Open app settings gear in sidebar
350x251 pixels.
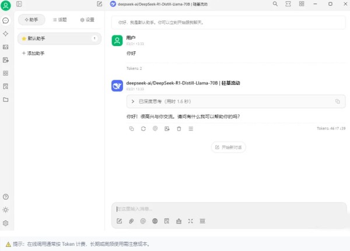(6, 223)
